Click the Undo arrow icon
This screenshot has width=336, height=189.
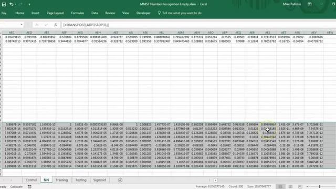pyautogui.click(x=11, y=4)
